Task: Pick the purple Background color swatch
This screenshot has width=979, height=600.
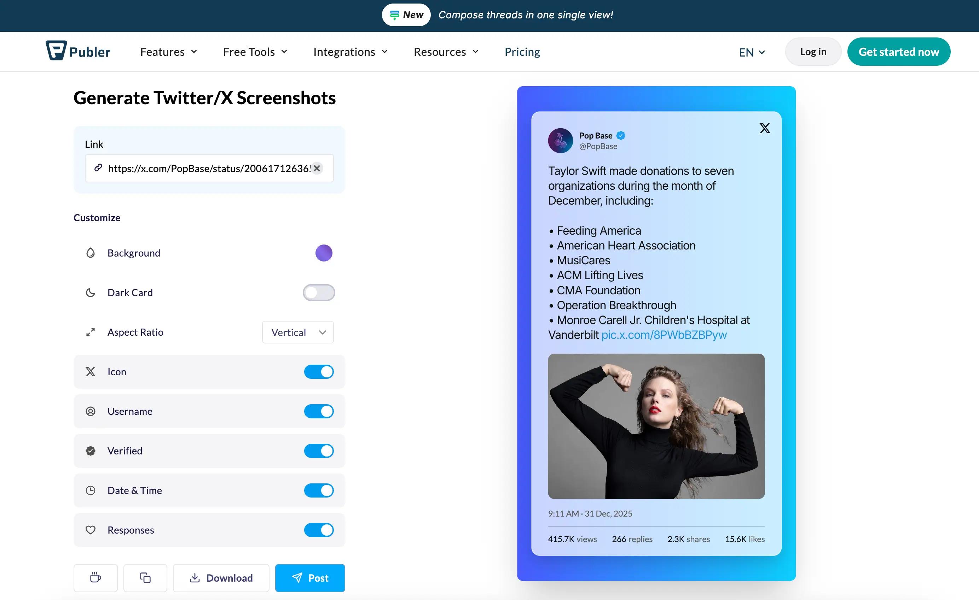Action: (324, 253)
